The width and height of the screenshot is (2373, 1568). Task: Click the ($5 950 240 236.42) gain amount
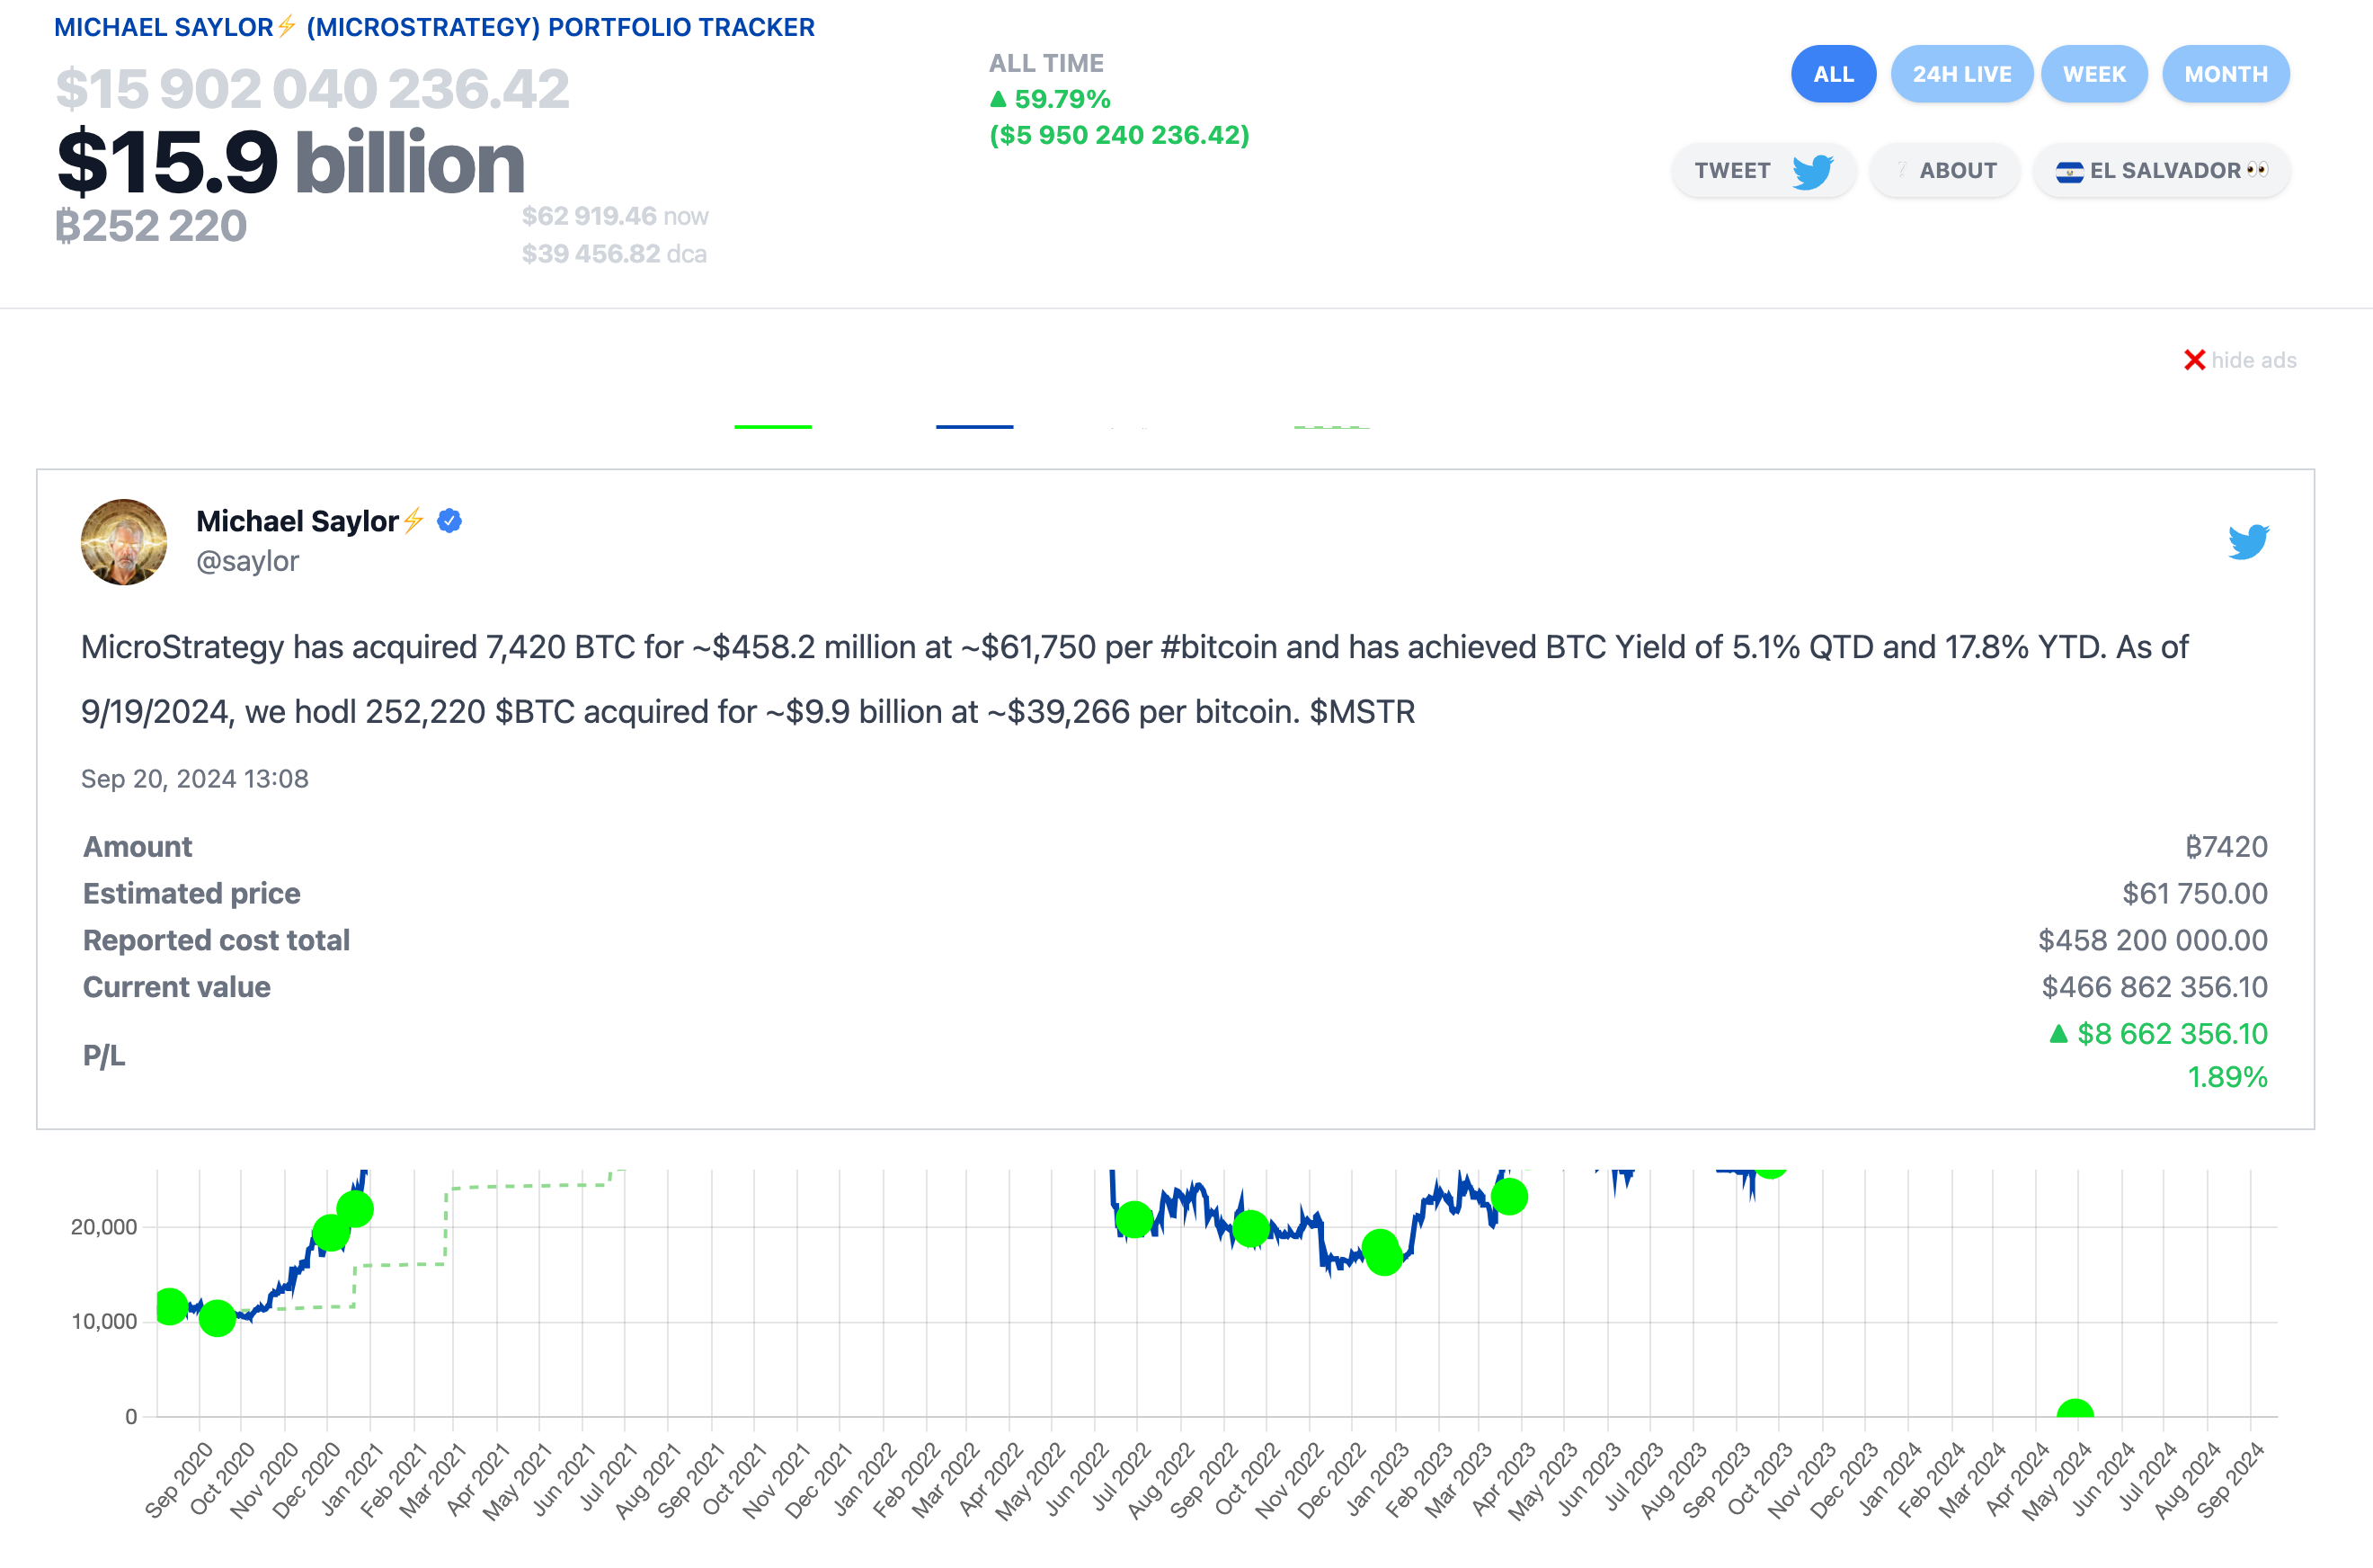1119,135
